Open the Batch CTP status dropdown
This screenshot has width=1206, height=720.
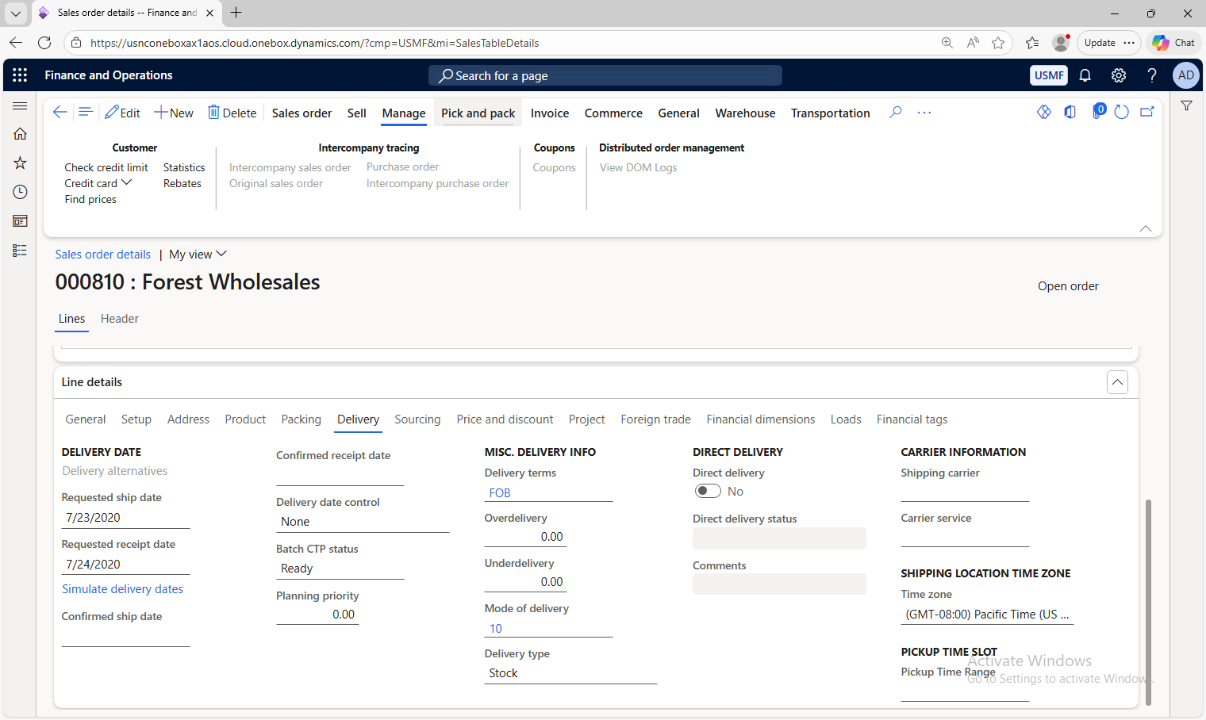click(340, 569)
